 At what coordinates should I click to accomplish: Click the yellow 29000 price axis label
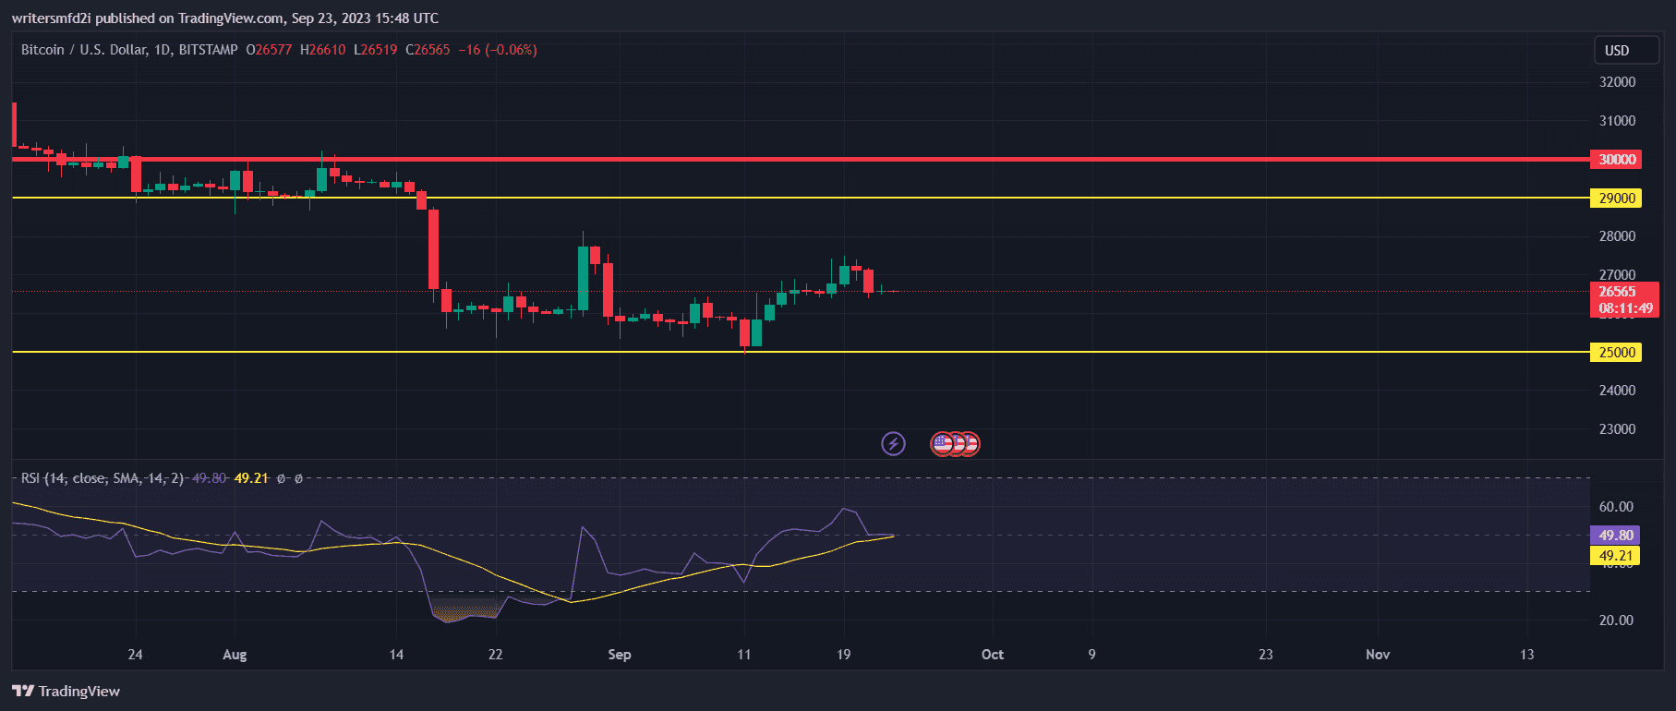click(1616, 198)
